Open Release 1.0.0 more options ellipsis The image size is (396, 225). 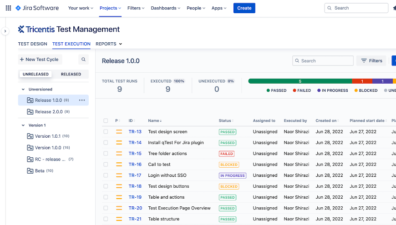coord(82,100)
